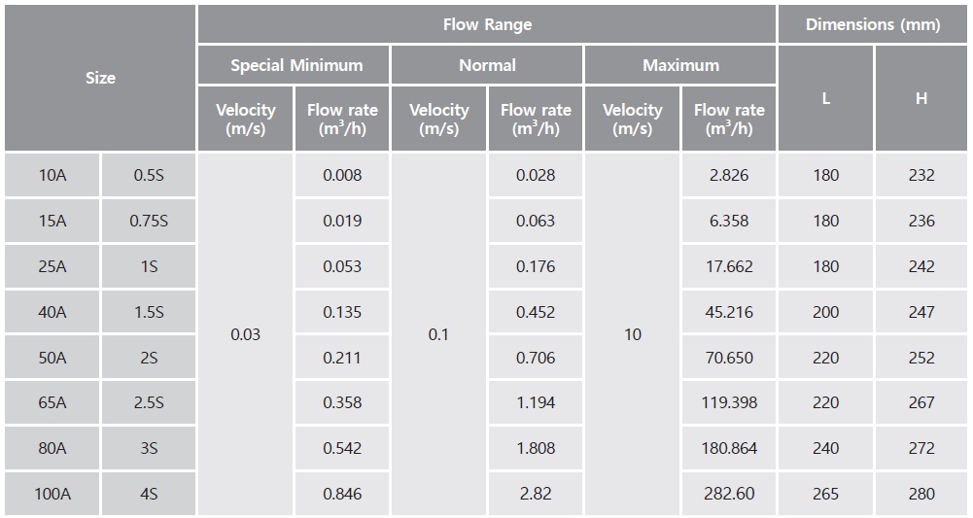Click the 0.008 flow rate value
Image resolution: width=973 pixels, height=518 pixels.
342,175
